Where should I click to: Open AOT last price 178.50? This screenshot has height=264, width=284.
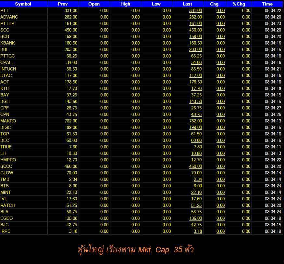tap(195, 82)
